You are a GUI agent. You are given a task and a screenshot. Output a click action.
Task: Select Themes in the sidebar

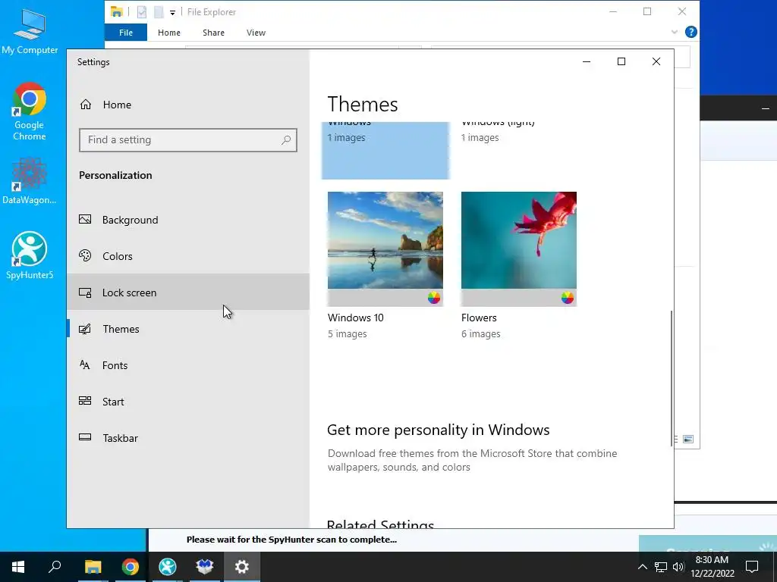[188, 329]
